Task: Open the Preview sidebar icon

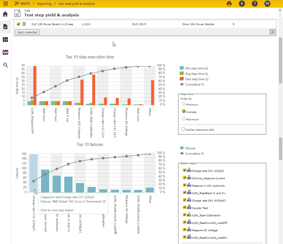Action: coord(5,52)
